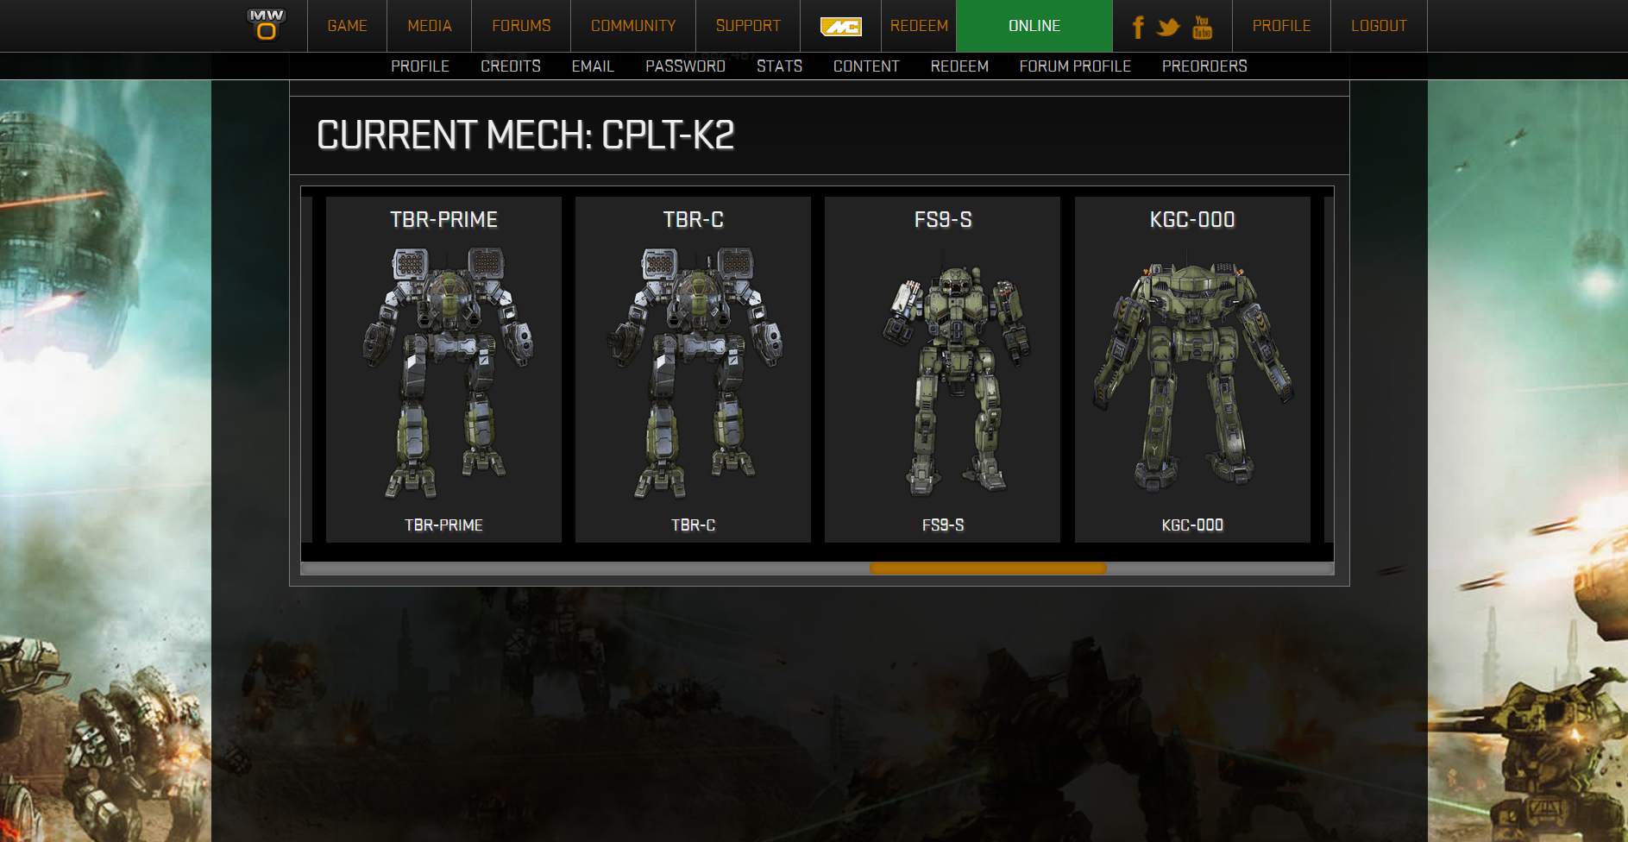Click the LOGOUT link
Image resolution: width=1628 pixels, height=842 pixels.
1379,26
